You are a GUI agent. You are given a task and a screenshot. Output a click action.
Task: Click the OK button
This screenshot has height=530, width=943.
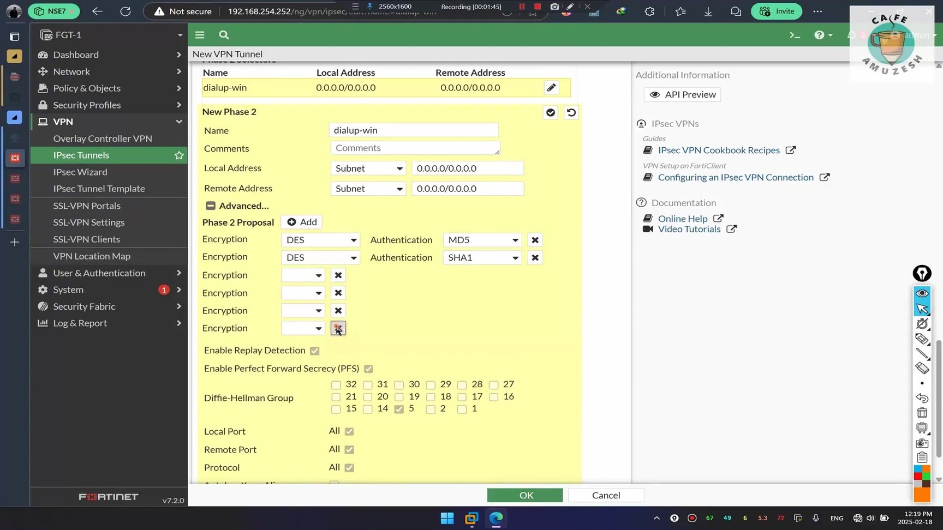click(525, 495)
